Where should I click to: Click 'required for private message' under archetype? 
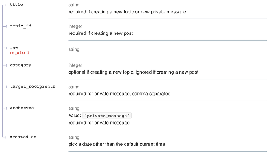tap(99, 123)
